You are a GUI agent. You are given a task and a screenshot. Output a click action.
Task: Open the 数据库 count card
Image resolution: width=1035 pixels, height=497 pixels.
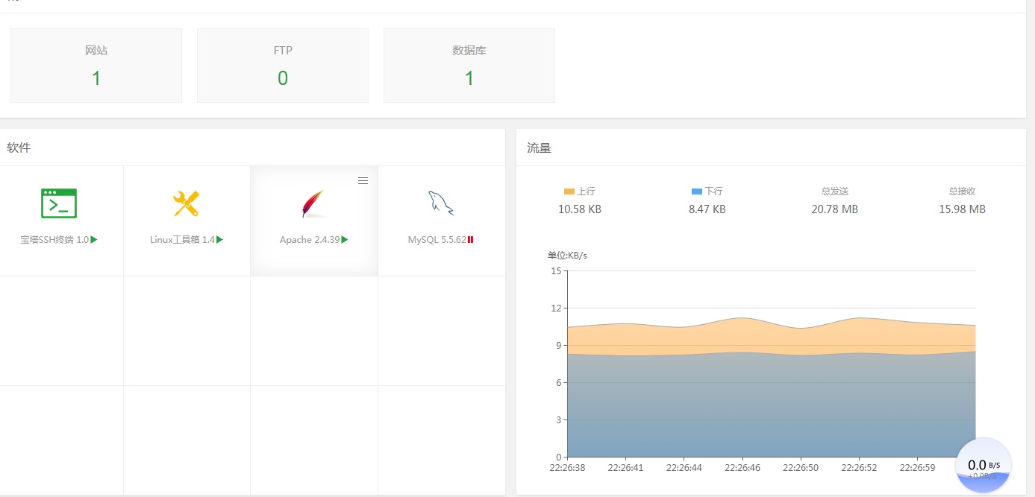point(469,66)
